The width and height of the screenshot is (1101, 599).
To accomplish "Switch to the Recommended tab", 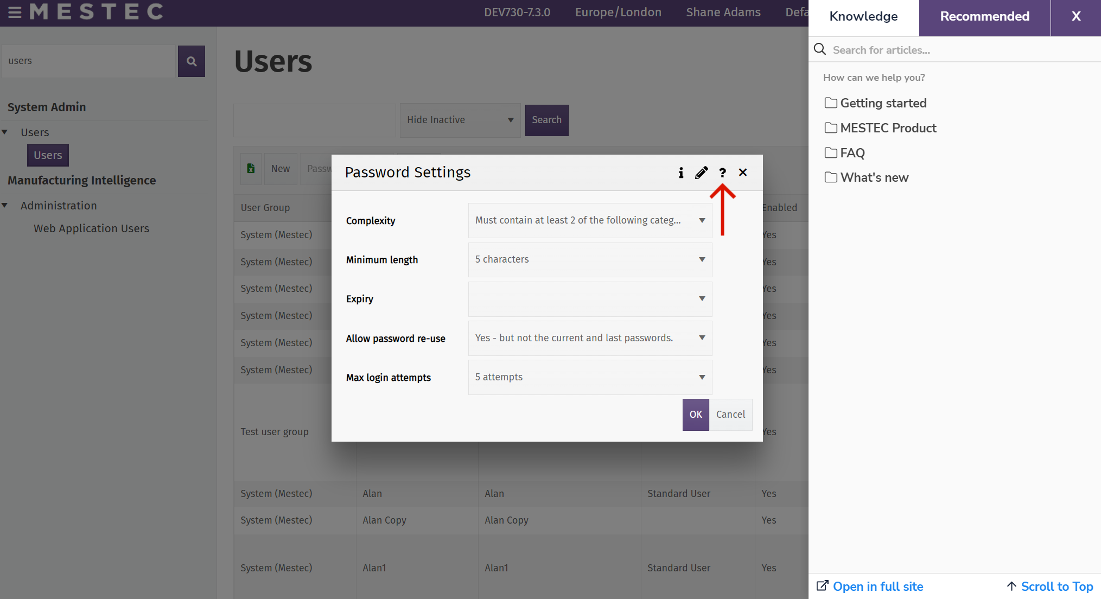I will pyautogui.click(x=984, y=17).
